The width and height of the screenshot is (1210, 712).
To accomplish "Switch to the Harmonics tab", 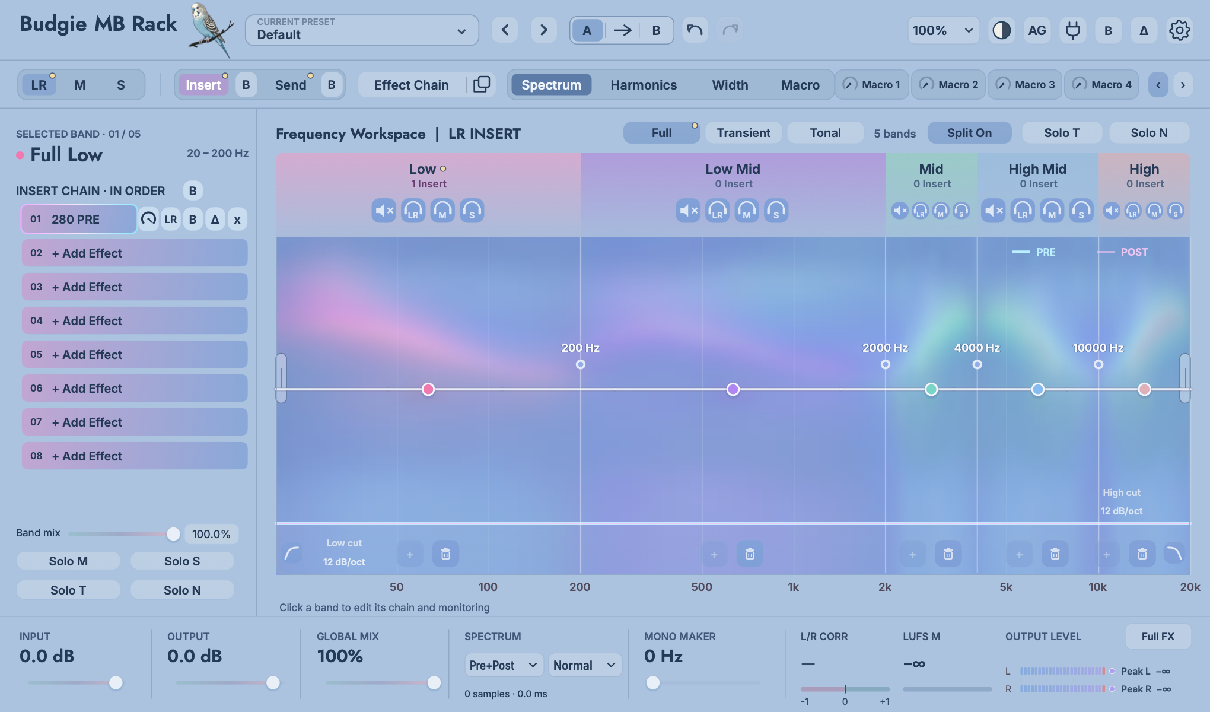I will tap(644, 85).
